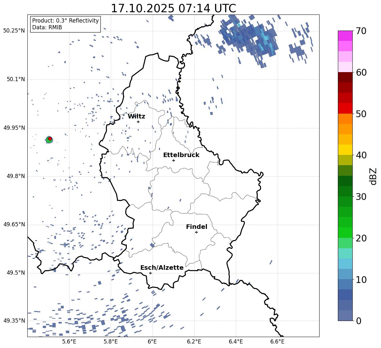Click the Ettelbruck station cross marker
381x348 pixels.
pos(173,160)
